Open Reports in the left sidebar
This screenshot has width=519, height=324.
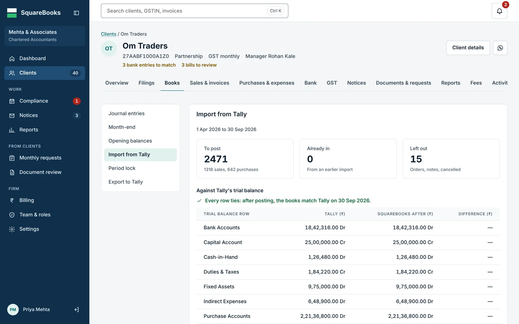click(45, 130)
